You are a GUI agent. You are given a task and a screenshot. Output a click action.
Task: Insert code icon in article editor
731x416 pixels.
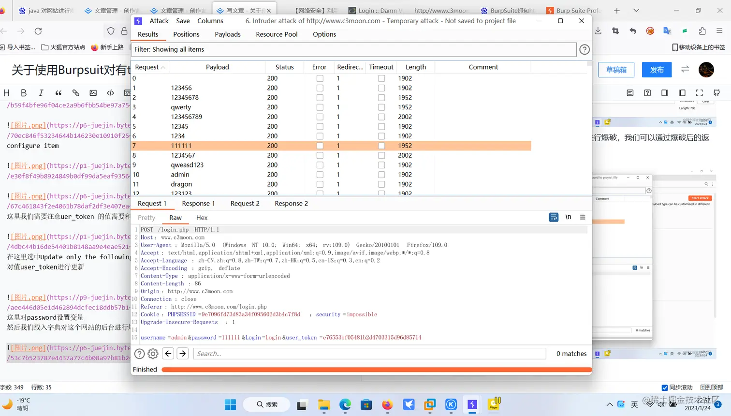(x=110, y=93)
